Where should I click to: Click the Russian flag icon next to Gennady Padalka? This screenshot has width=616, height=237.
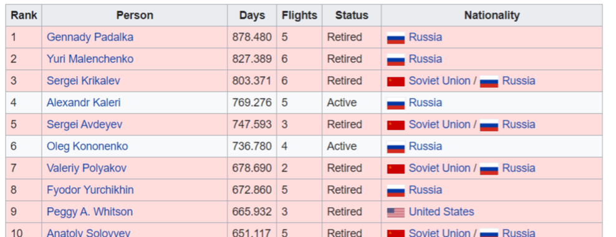pyautogui.click(x=396, y=37)
